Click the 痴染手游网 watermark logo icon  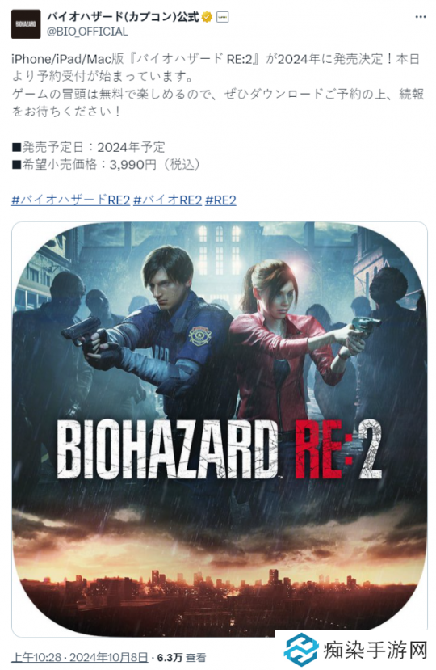pos(301,651)
